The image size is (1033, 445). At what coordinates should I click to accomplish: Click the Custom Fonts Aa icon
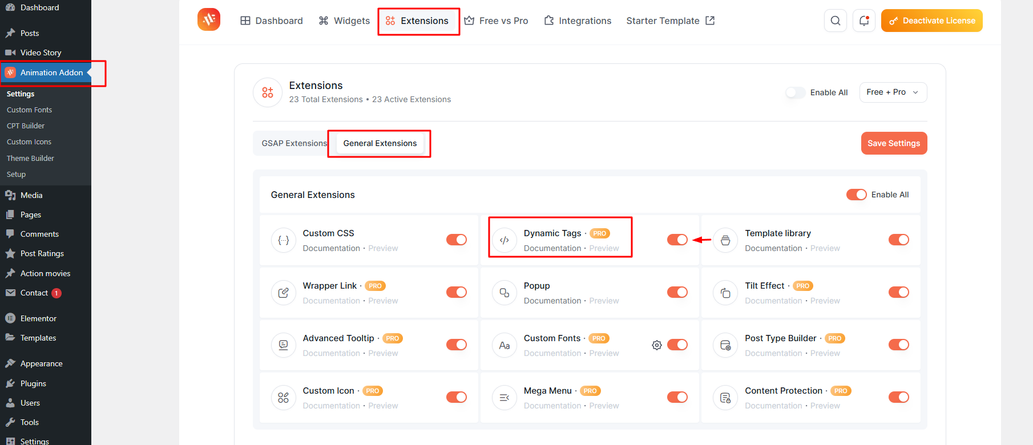[505, 345]
